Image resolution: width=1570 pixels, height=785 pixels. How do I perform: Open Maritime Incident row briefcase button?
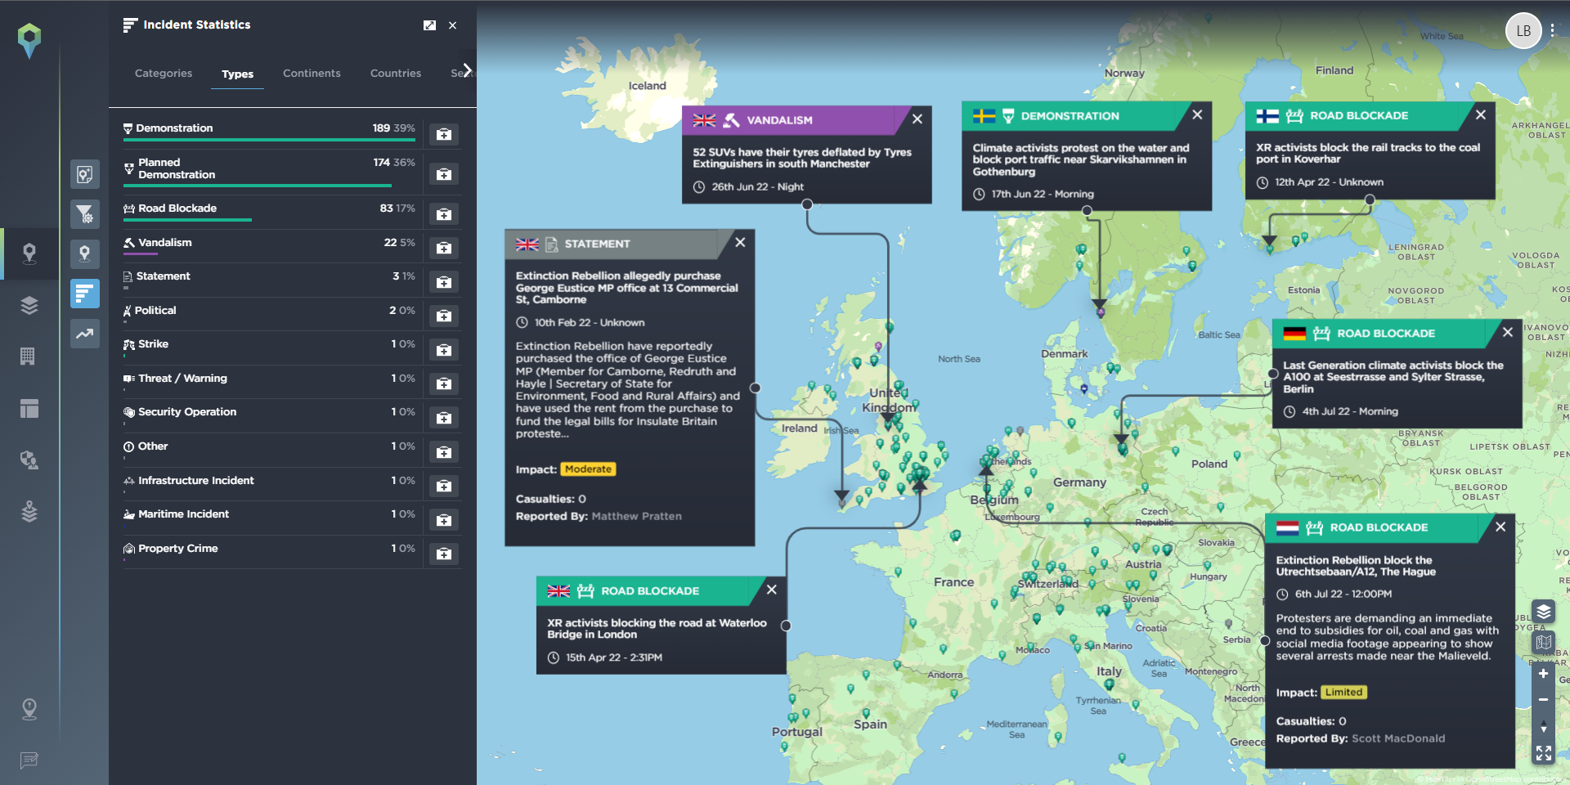(x=444, y=520)
